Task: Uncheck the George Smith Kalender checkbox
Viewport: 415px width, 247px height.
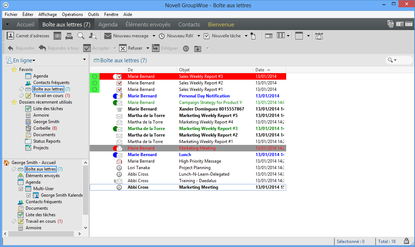Action: [x=29, y=195]
